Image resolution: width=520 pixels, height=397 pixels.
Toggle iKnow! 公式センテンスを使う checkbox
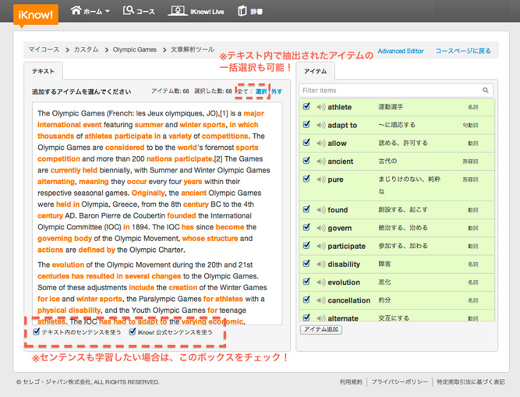click(132, 331)
